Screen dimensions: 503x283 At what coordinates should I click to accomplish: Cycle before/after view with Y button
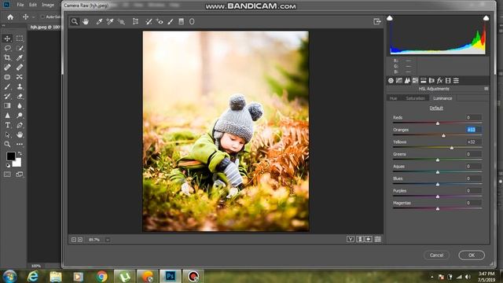(x=351, y=239)
